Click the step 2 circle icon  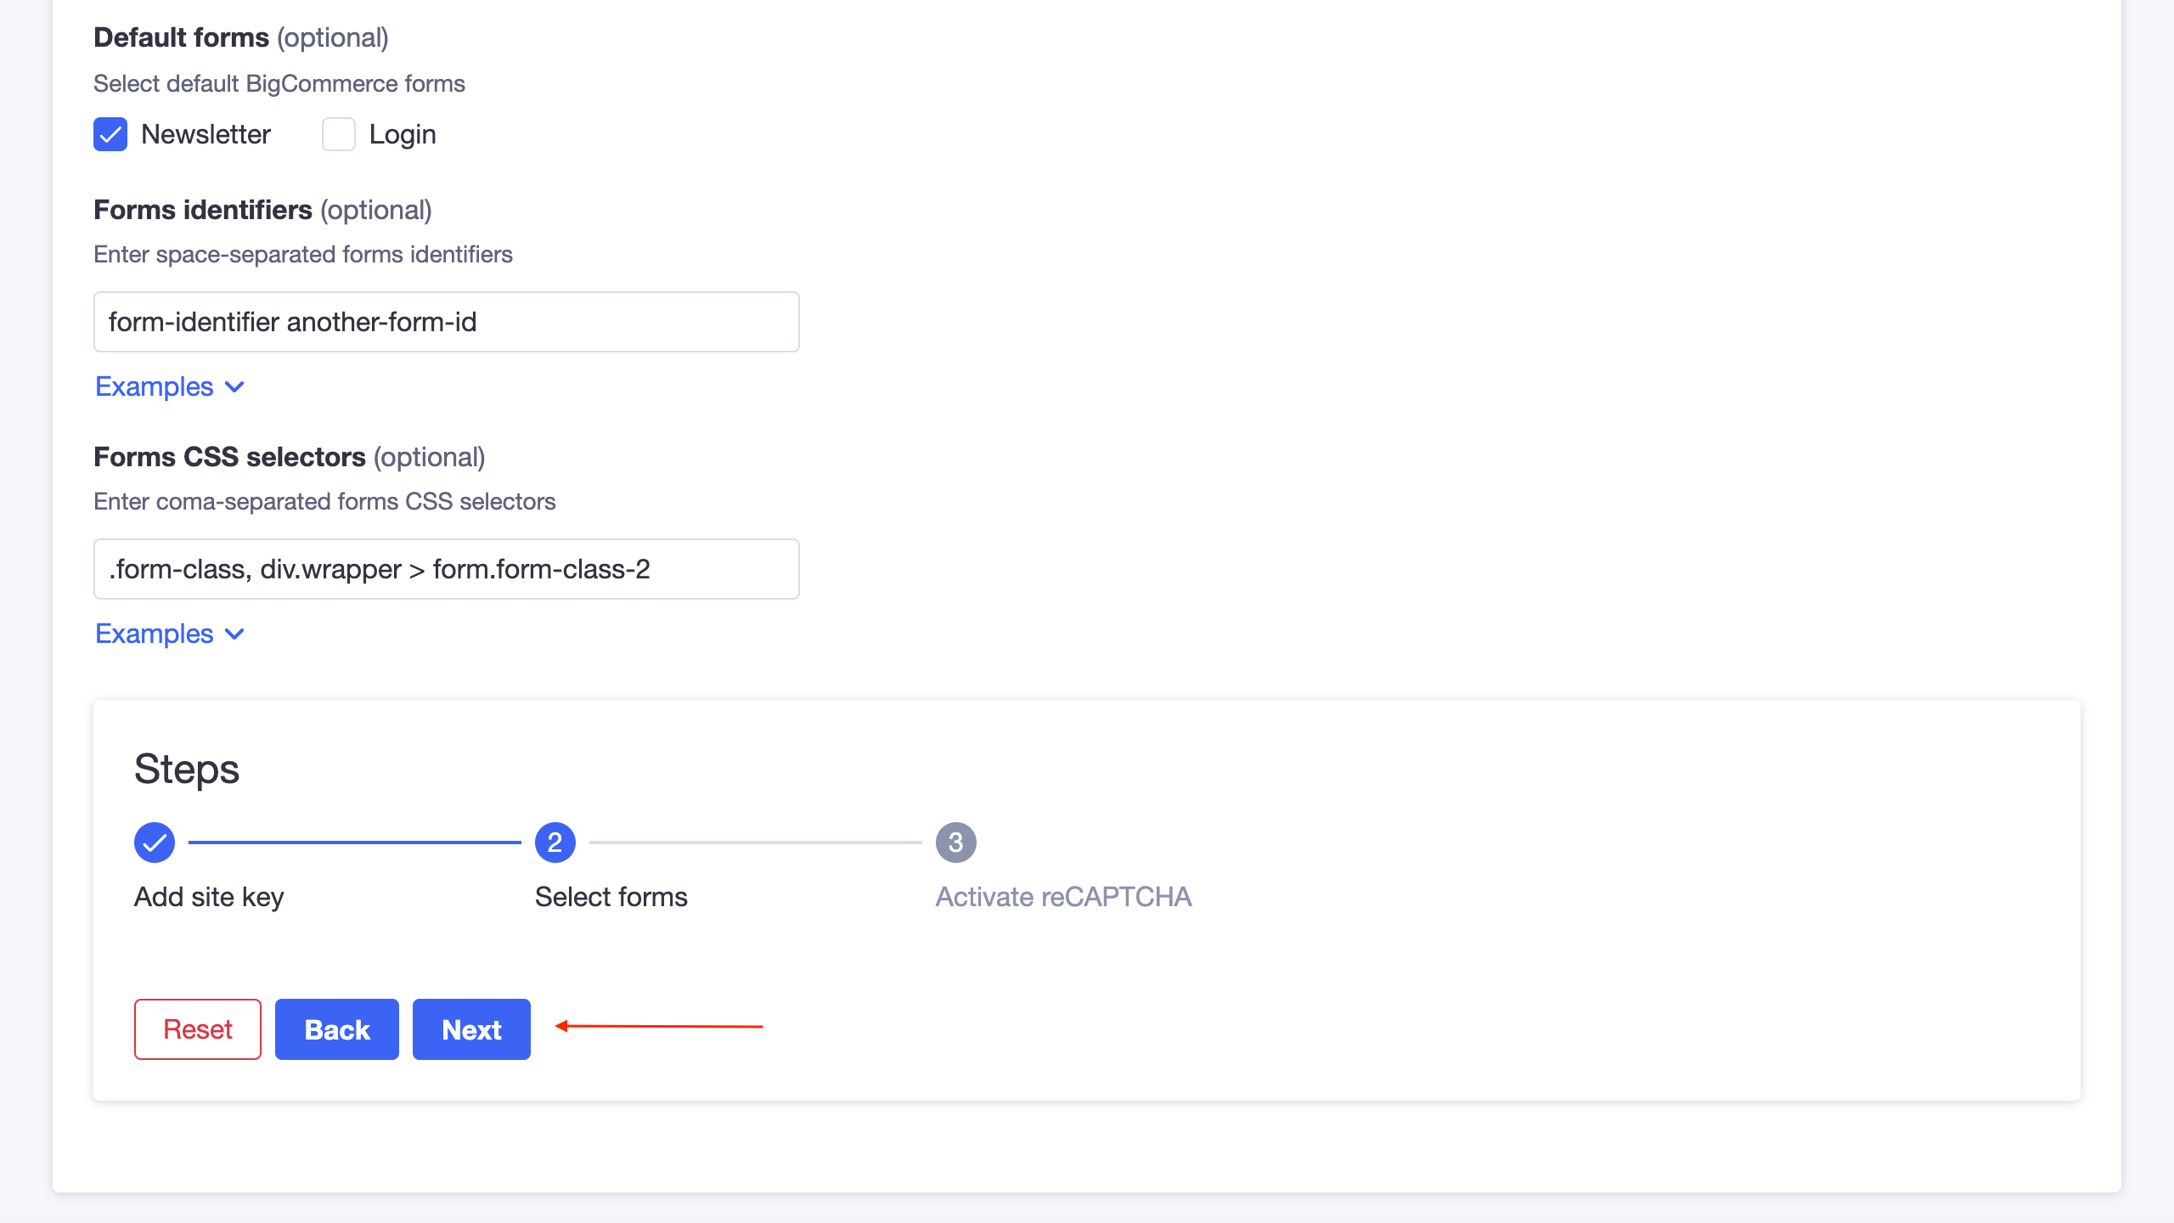555,843
